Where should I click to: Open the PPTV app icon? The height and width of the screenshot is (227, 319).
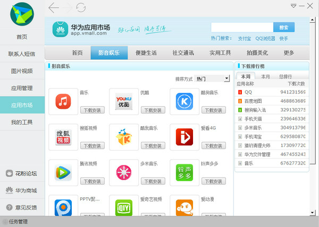coord(63,207)
